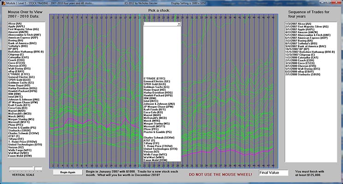The height and width of the screenshot is (184, 343).
Task: Select Tiffany (TIF) in left stock list
Action: click(16, 139)
